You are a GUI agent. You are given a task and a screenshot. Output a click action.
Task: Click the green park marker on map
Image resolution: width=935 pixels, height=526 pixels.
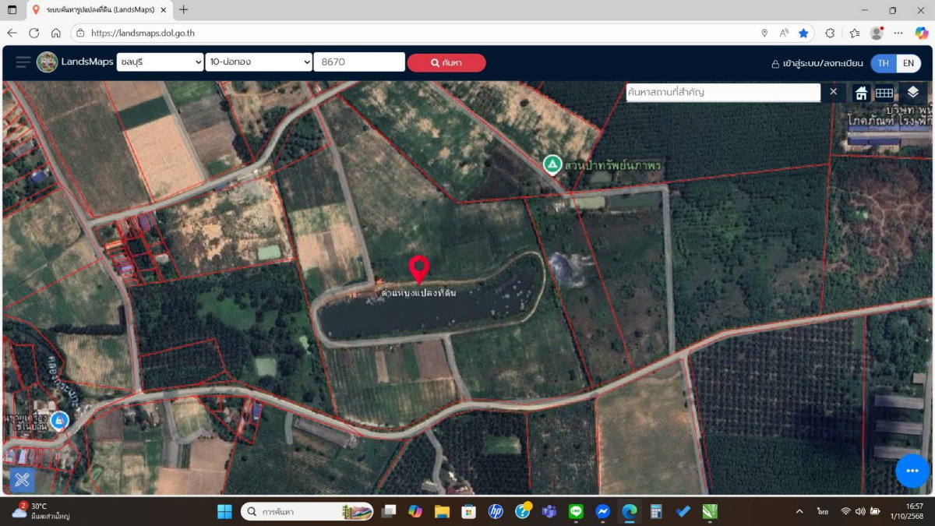[552, 164]
